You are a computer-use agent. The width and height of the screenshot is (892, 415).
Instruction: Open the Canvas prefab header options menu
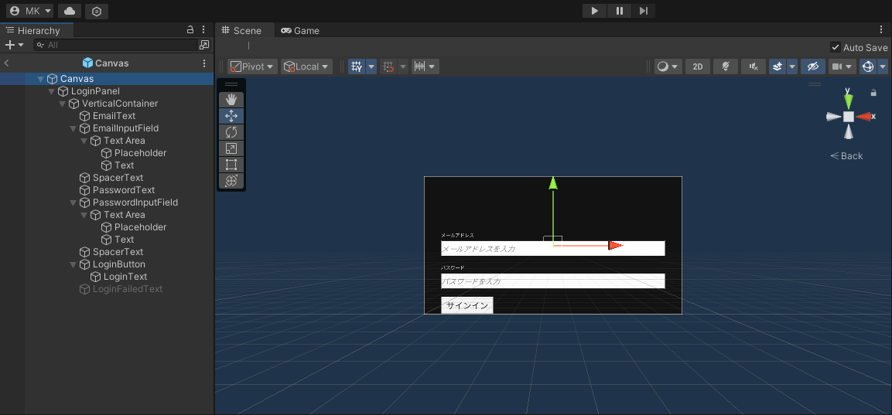tap(204, 63)
